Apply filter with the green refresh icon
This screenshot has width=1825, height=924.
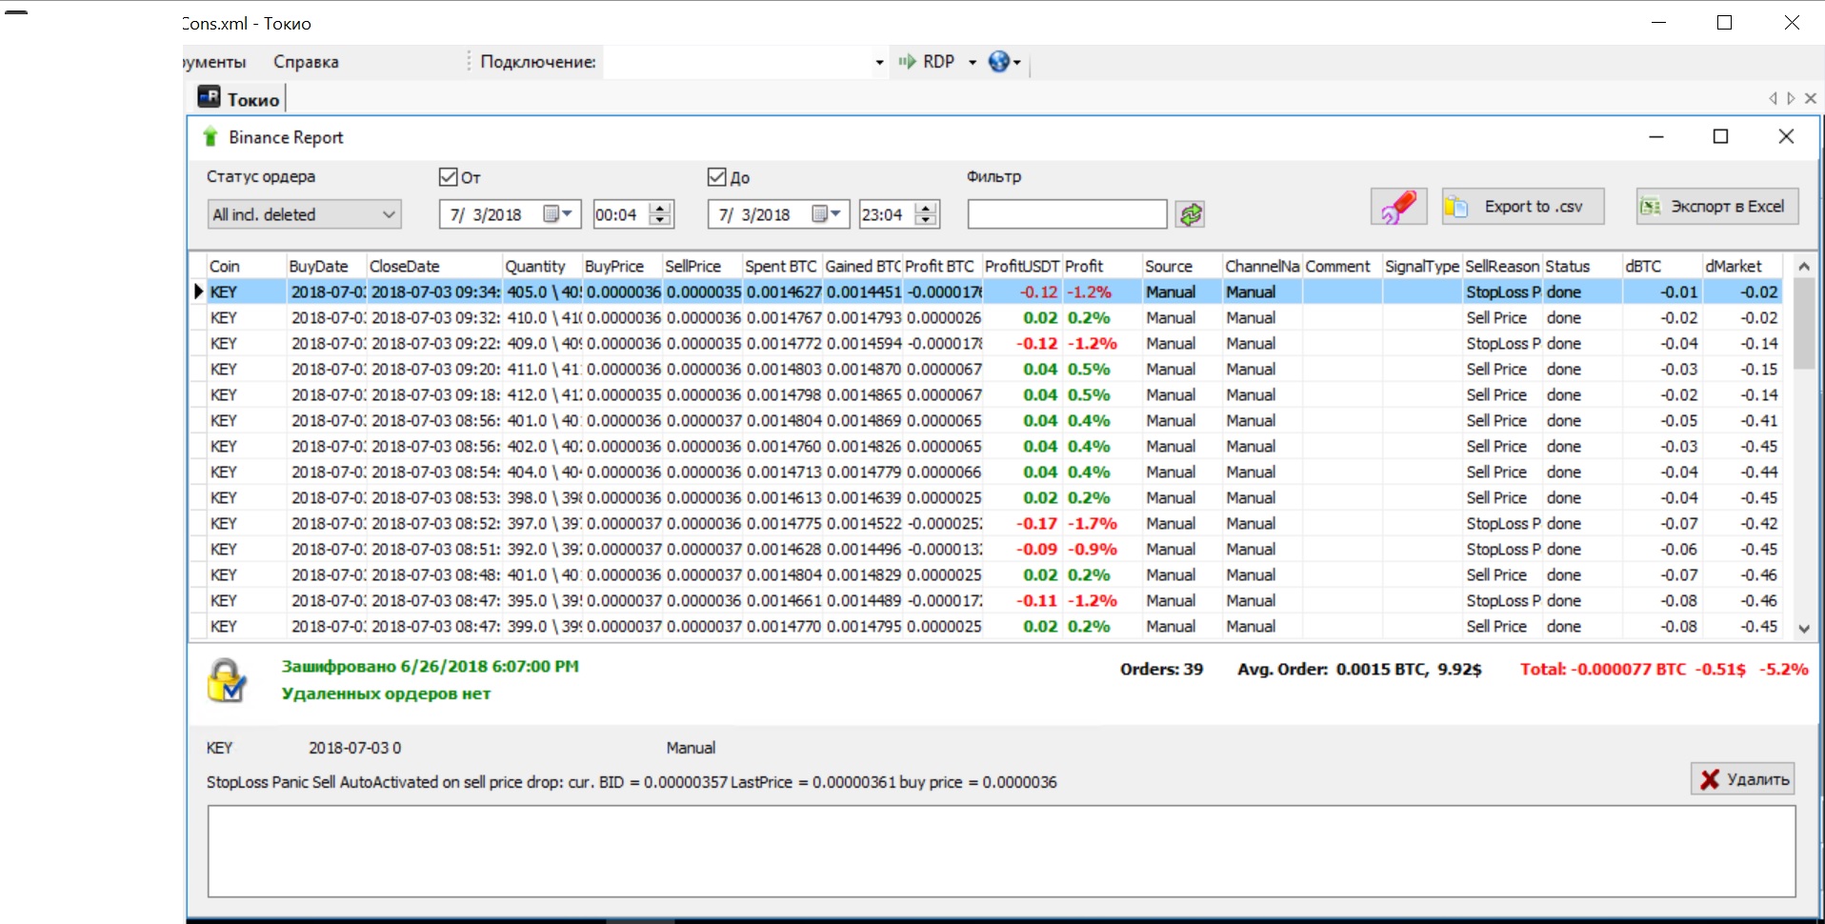click(1190, 214)
